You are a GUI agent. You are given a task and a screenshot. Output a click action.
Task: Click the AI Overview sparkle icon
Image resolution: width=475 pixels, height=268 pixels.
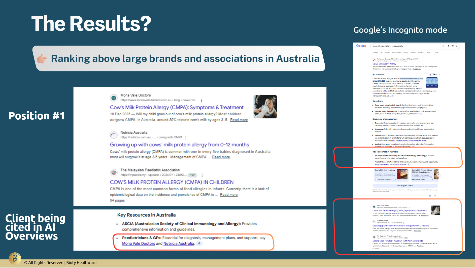374,75
